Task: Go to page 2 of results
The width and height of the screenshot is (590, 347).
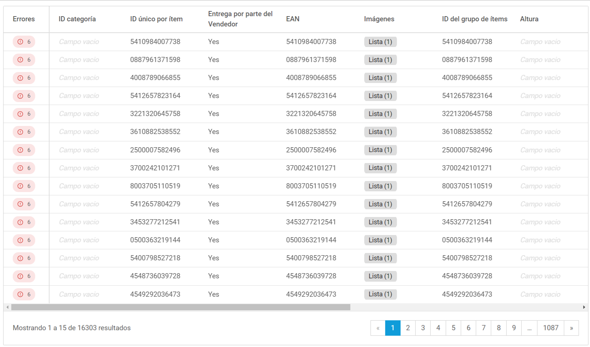Action: (408, 328)
